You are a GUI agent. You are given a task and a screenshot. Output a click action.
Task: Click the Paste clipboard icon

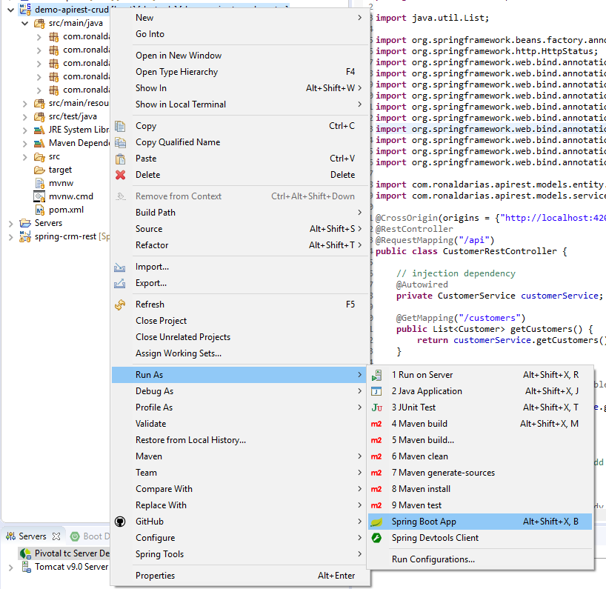pos(120,159)
